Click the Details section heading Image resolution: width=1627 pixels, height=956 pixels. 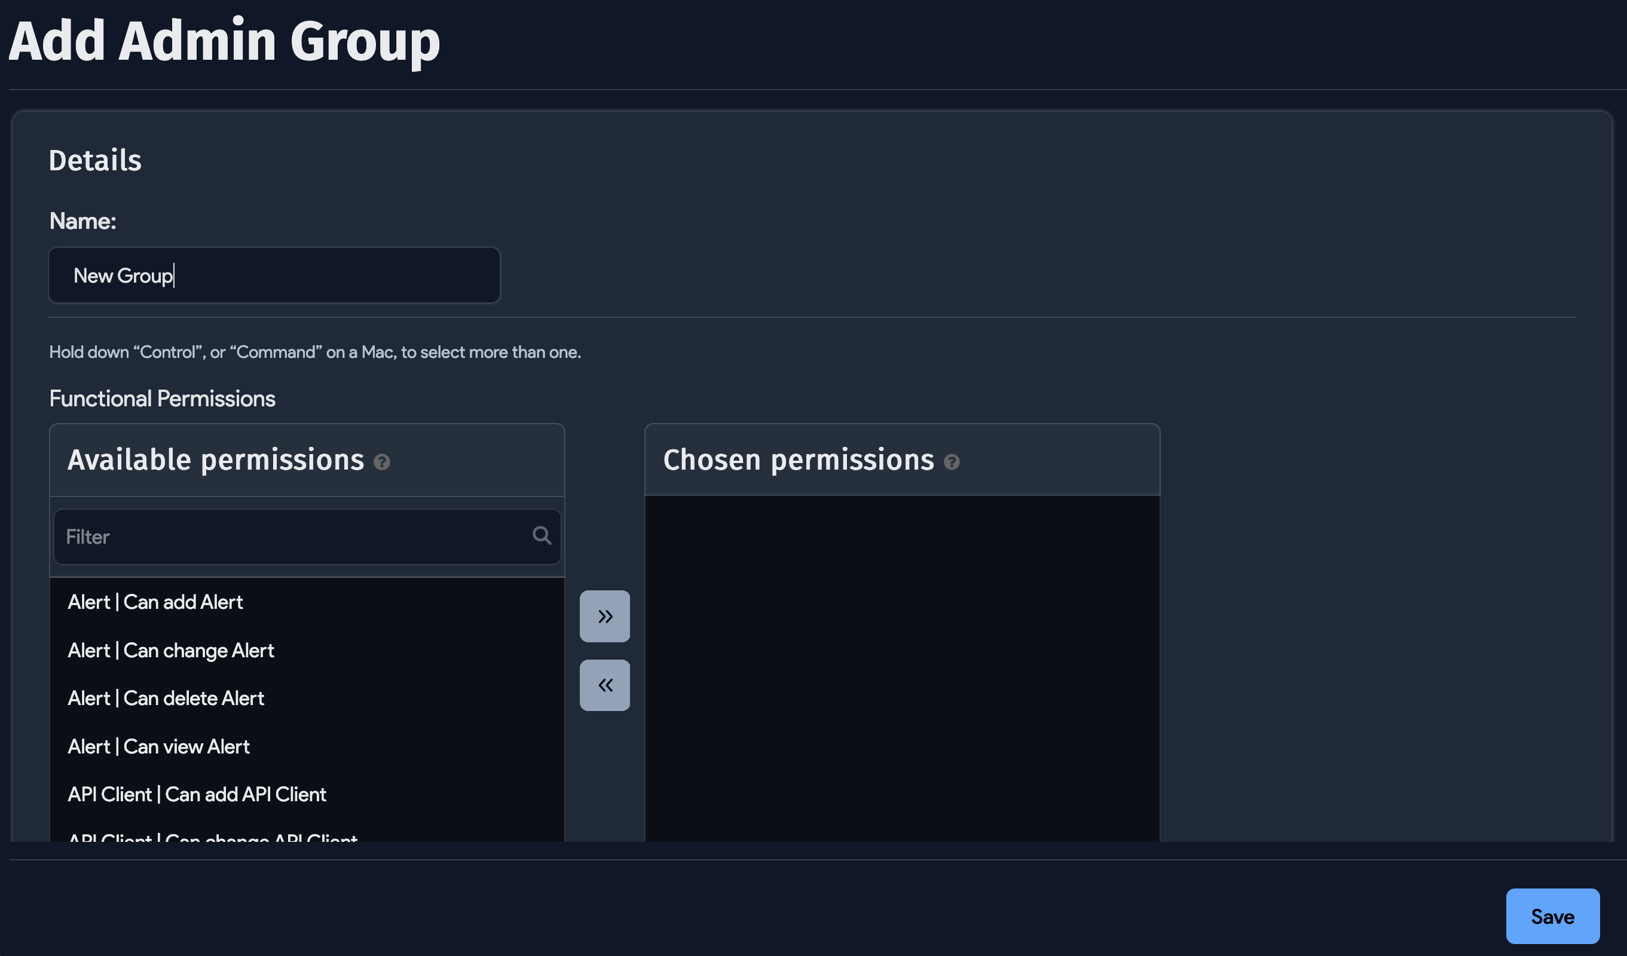[x=95, y=160]
